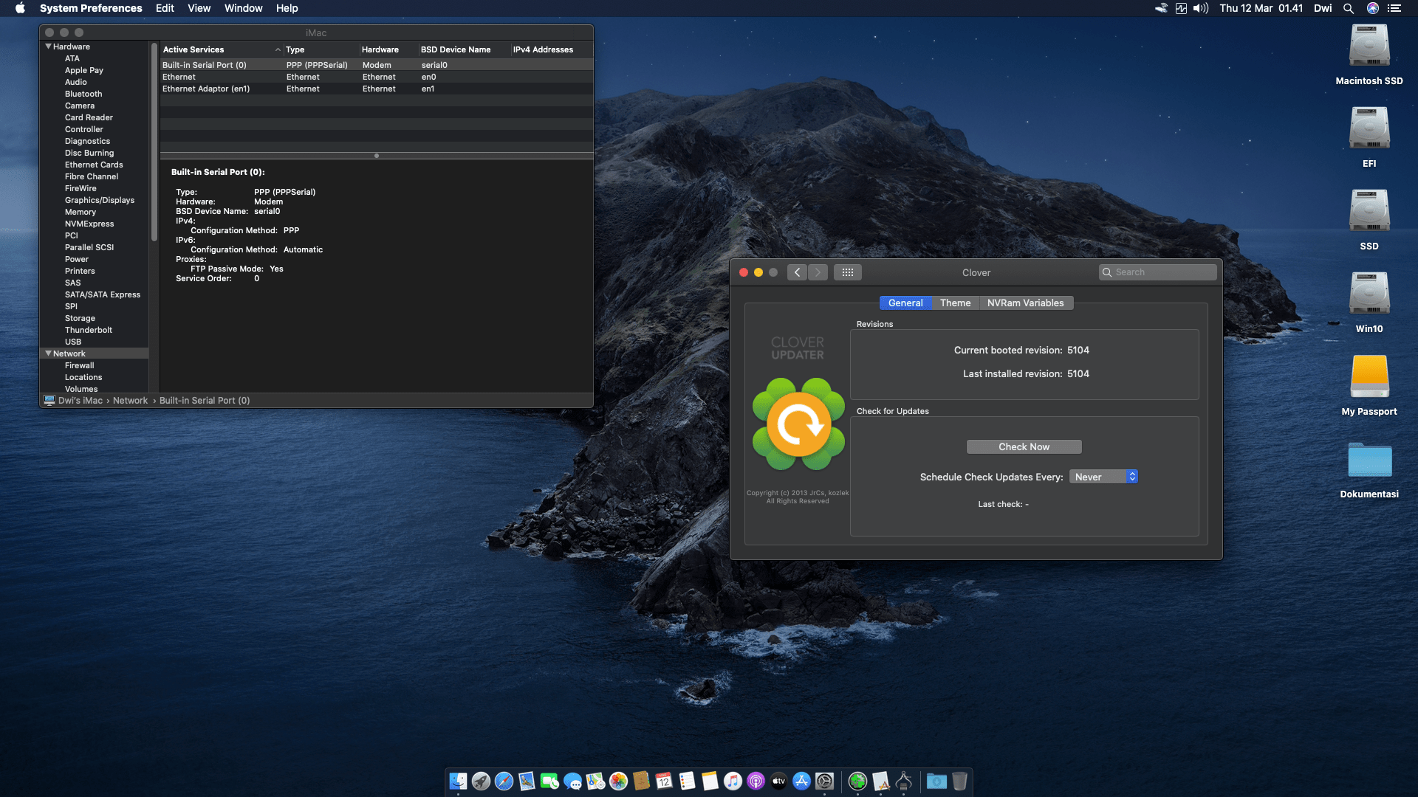Open Schedule Check Updates dropdown
Viewport: 1418px width, 797px height.
pos(1103,477)
